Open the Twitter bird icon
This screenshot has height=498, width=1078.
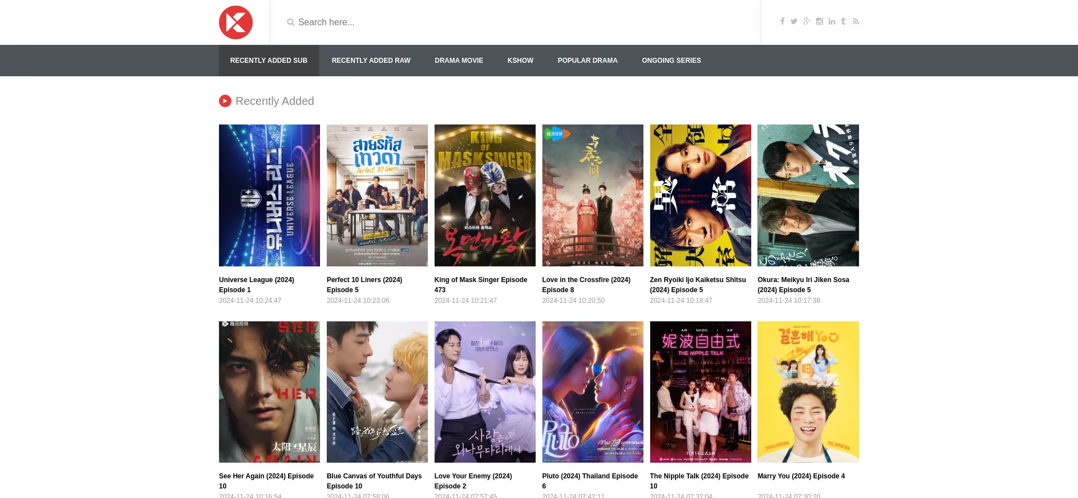pyautogui.click(x=794, y=21)
